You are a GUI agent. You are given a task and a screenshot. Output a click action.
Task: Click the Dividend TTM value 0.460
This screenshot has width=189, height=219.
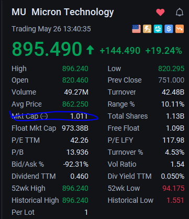[80, 176]
